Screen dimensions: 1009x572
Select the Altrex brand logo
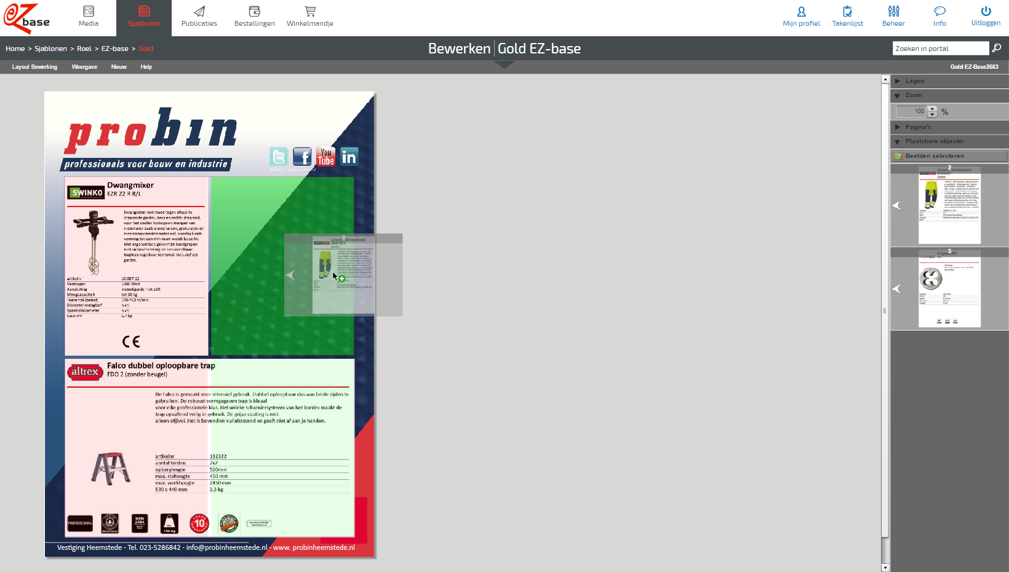[85, 372]
